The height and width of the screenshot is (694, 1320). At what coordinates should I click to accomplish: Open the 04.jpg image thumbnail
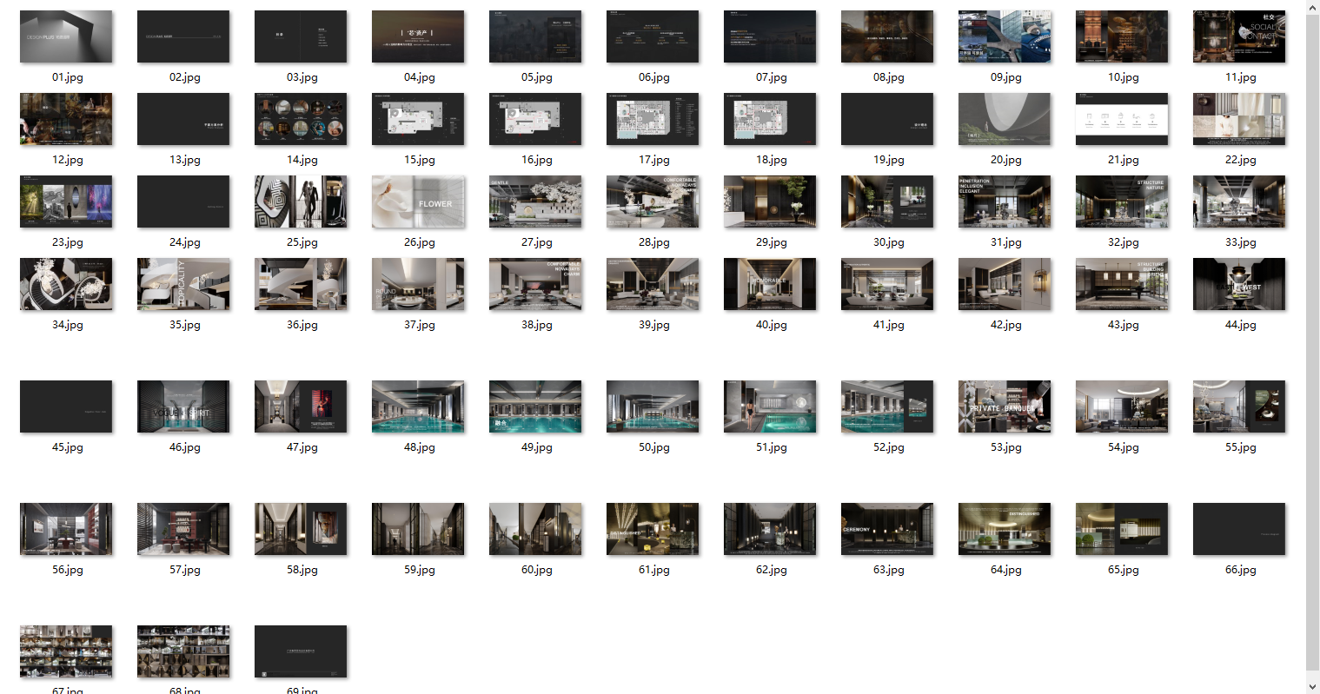pos(418,36)
